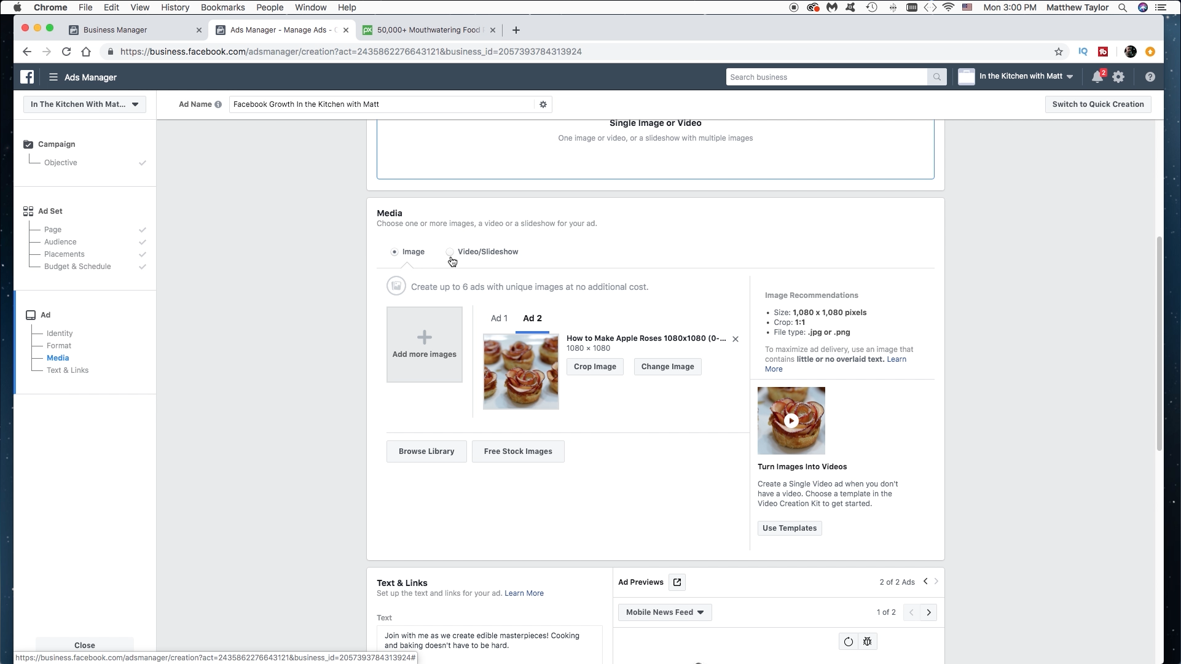
Task: Click the Close button in sidebar
Action: pos(85,645)
